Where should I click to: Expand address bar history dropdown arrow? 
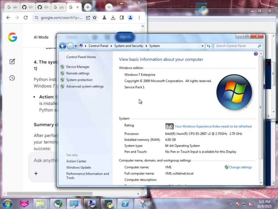coord(202,46)
